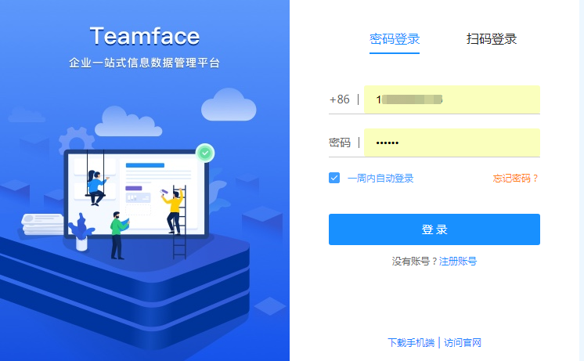Image resolution: width=584 pixels, height=361 pixels.
Task: Click the 密码 password input field
Action: pos(452,143)
